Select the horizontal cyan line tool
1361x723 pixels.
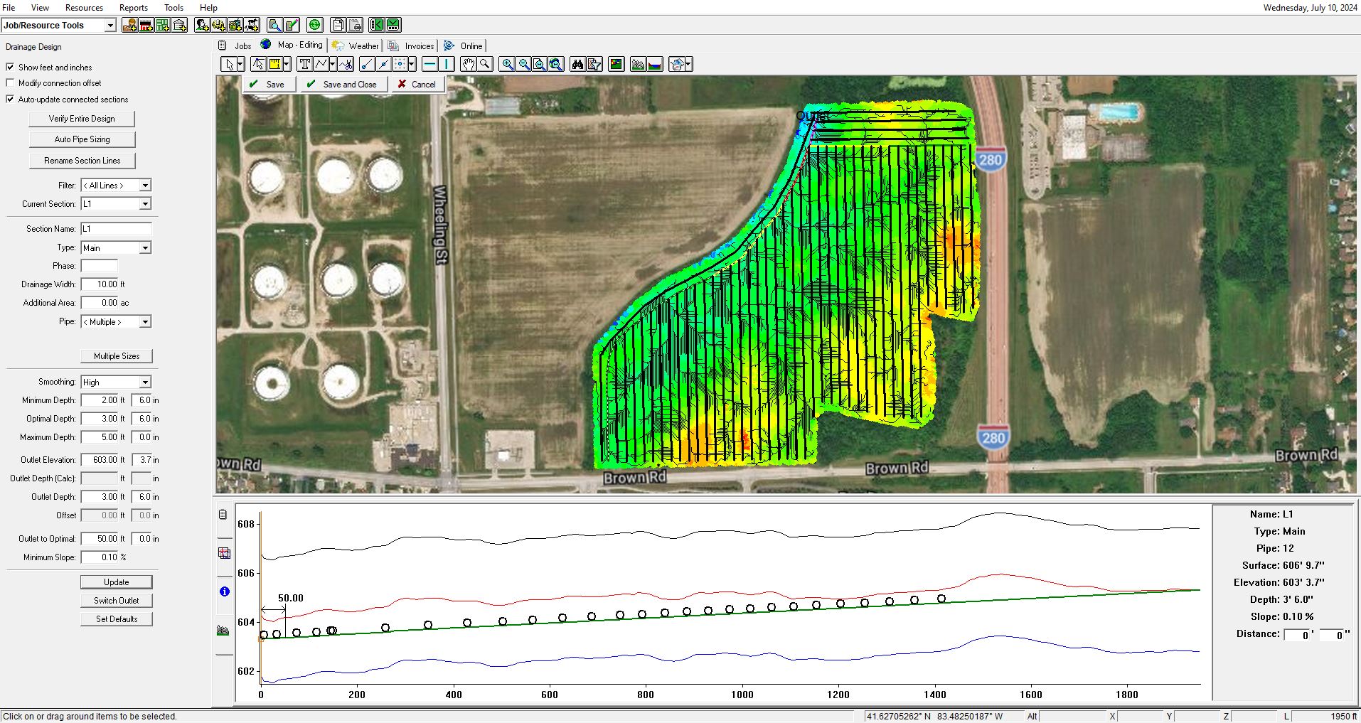tap(429, 65)
